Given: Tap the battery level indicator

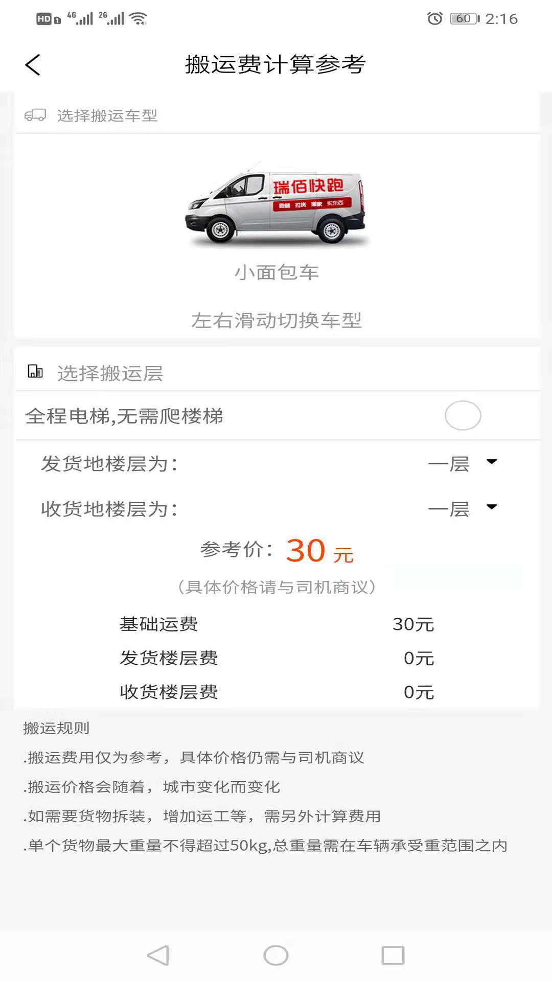Looking at the screenshot, I should [465, 19].
